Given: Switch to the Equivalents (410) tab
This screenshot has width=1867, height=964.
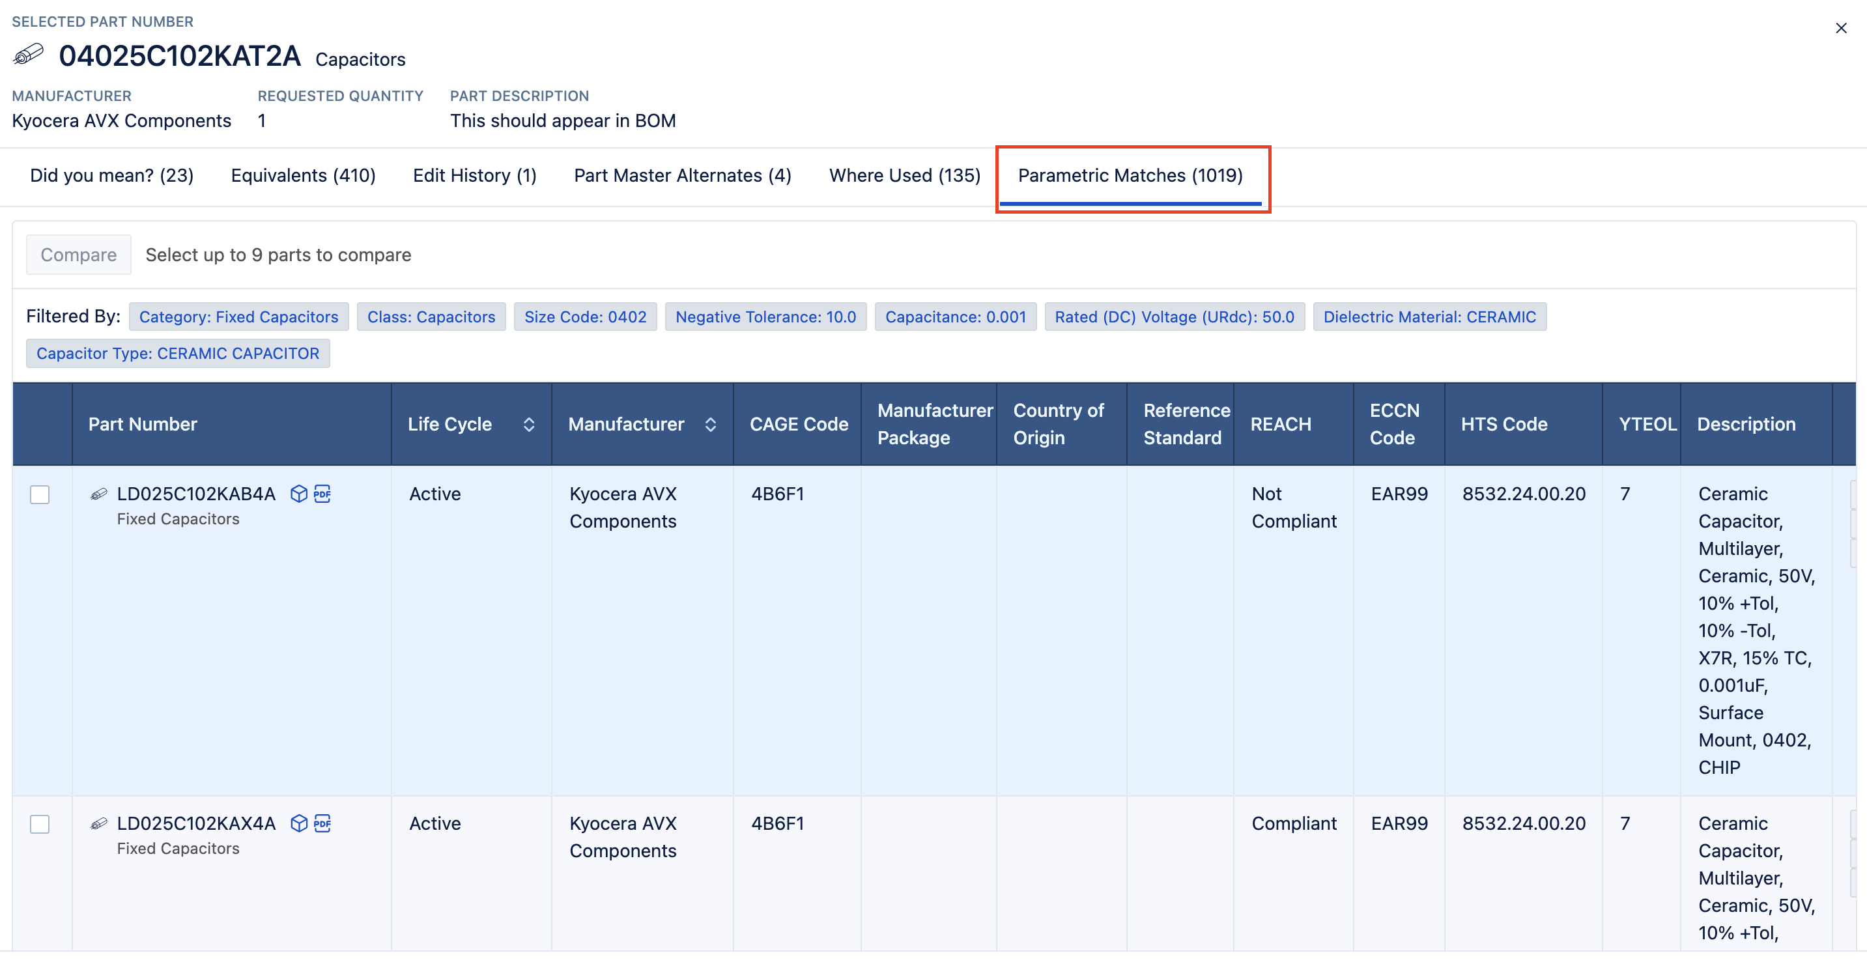Looking at the screenshot, I should pos(303,175).
